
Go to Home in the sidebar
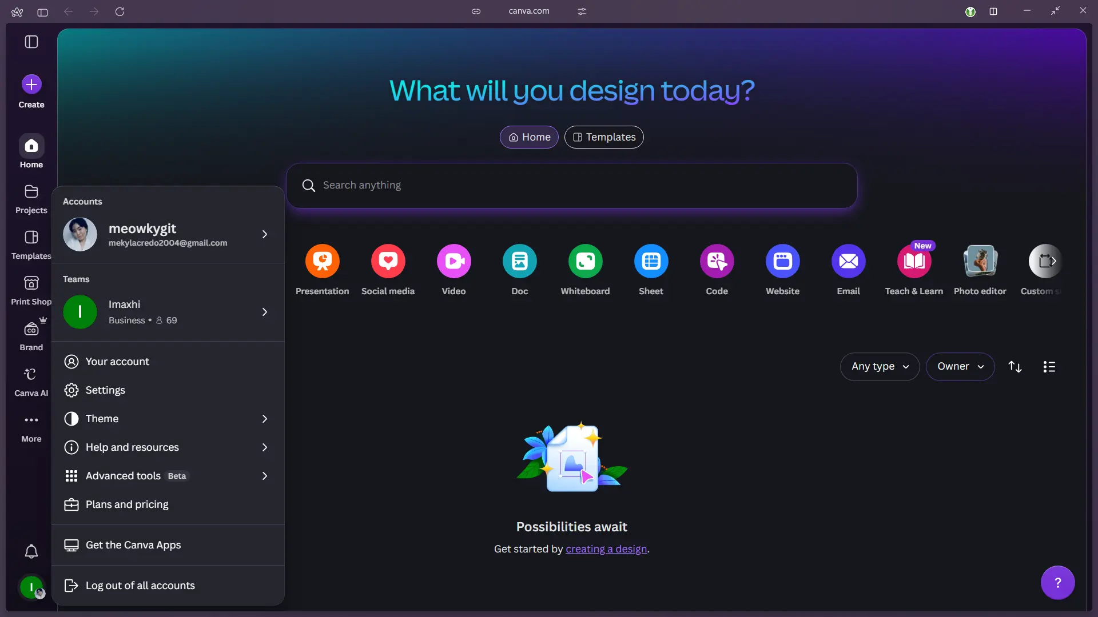(31, 153)
